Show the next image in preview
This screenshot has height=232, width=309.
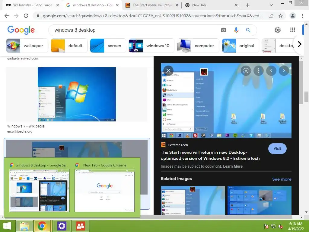pos(284,71)
